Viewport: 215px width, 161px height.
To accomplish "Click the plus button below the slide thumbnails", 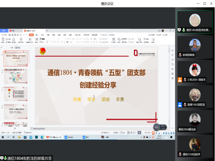I will (15, 128).
